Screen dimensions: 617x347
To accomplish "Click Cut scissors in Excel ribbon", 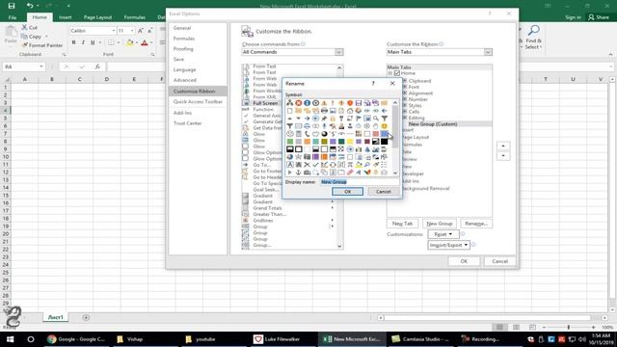I will (x=30, y=28).
